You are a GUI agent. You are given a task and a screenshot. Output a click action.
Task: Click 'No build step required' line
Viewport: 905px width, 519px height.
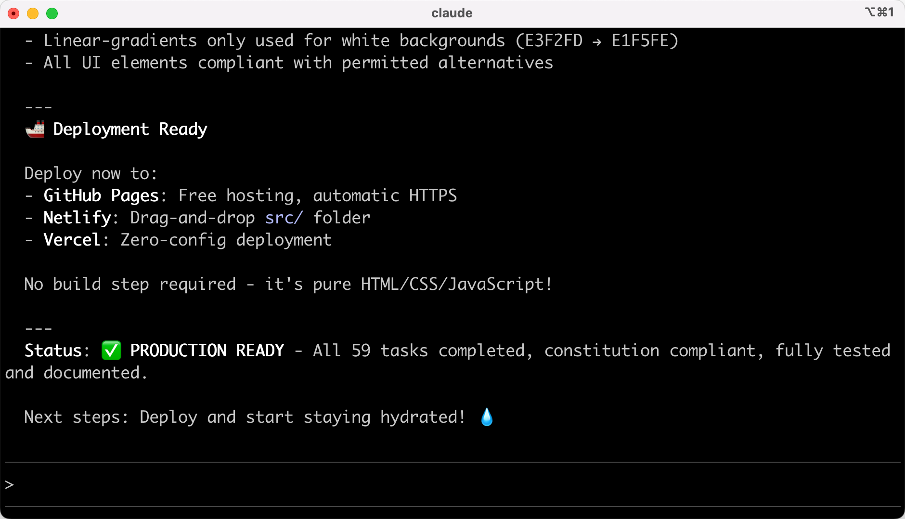[288, 284]
